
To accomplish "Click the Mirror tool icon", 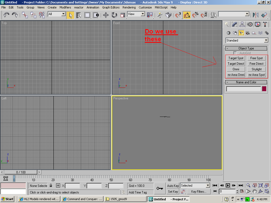I will click(x=256, y=15).
